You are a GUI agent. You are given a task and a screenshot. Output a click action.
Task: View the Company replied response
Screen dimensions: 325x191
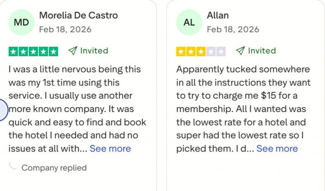tap(54, 167)
